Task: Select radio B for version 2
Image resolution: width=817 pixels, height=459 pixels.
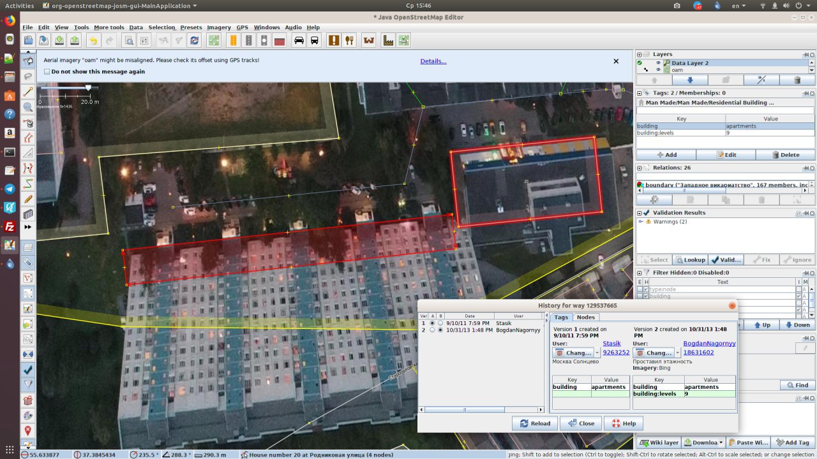Action: coord(440,330)
